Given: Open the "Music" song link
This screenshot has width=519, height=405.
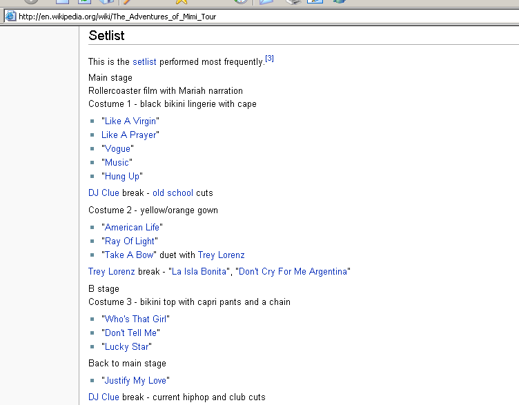Looking at the screenshot, I should coord(117,162).
